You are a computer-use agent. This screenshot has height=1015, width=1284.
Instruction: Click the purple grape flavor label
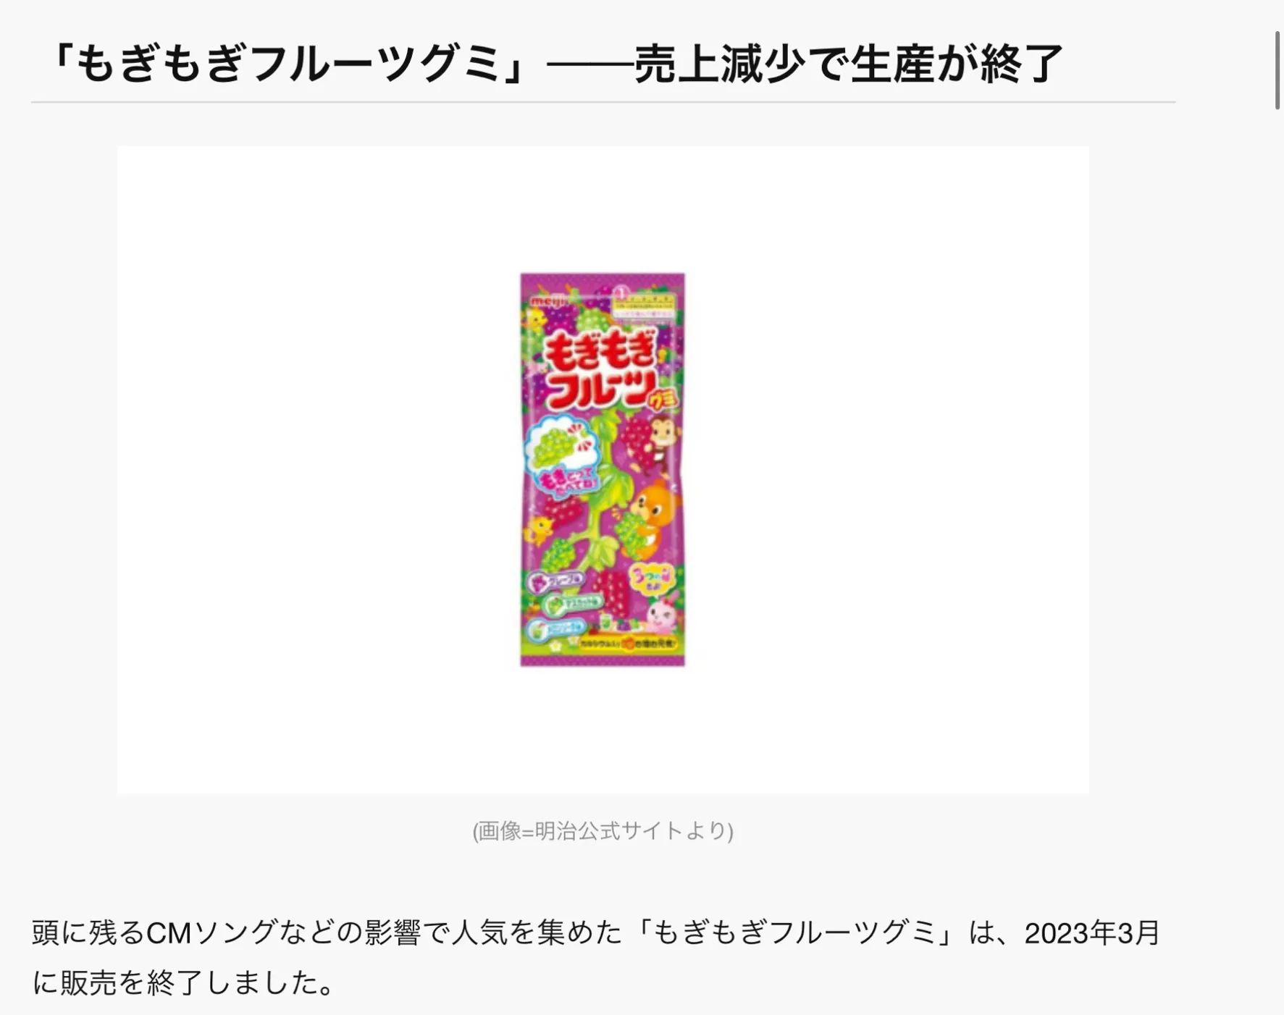coord(556,581)
